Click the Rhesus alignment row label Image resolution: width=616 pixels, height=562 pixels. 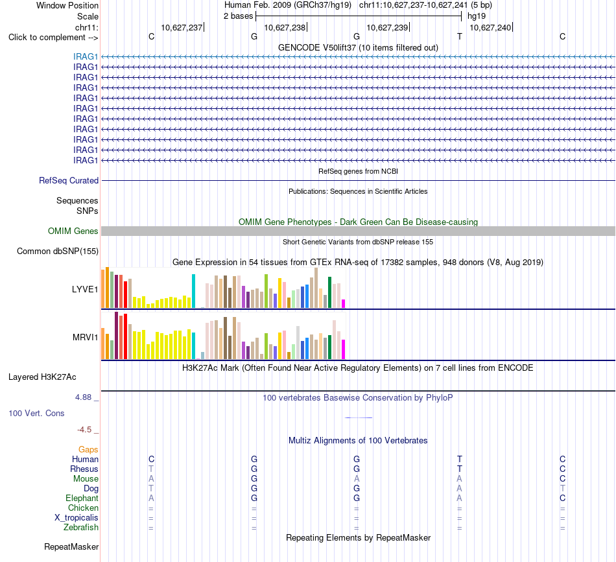coord(84,469)
